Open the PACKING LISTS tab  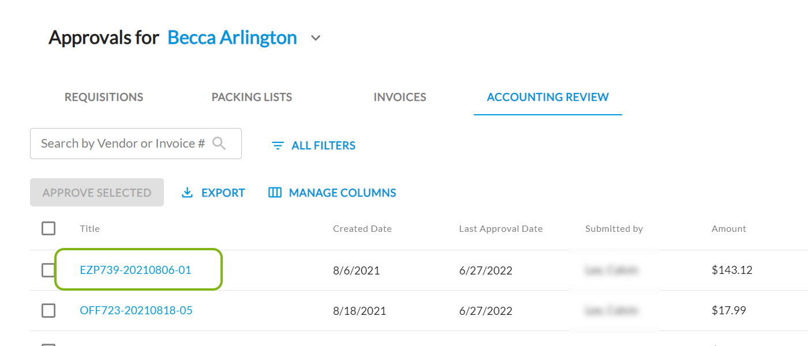[x=252, y=97]
